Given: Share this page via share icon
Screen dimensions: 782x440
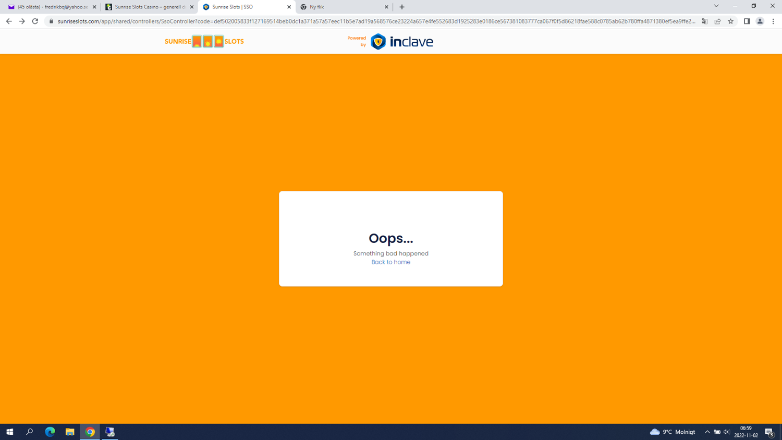Looking at the screenshot, I should [718, 21].
